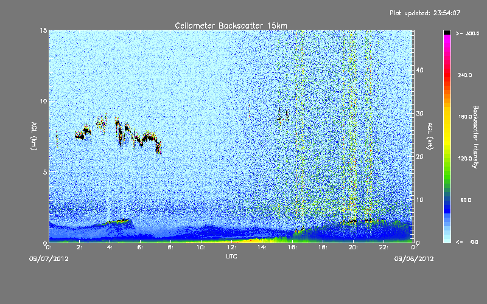Click the '4:' hour tick label

click(110, 247)
